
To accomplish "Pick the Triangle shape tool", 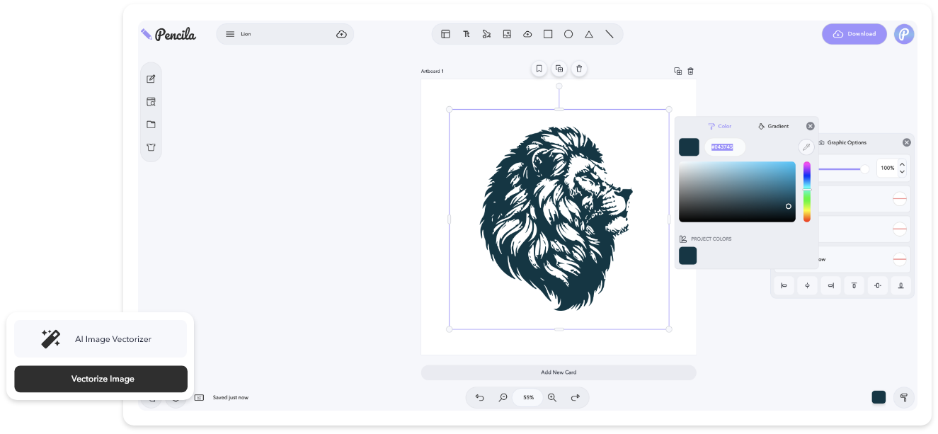I will click(589, 34).
